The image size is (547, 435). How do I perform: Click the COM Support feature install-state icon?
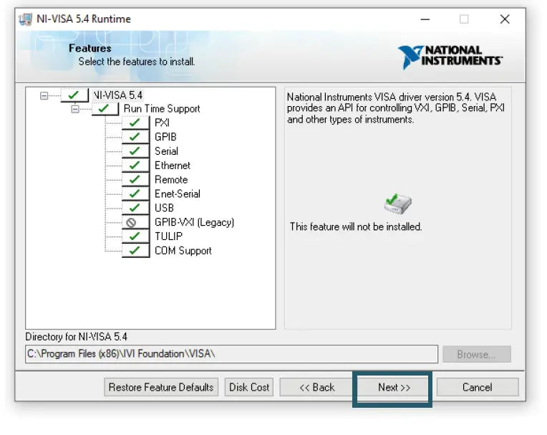[x=135, y=251]
